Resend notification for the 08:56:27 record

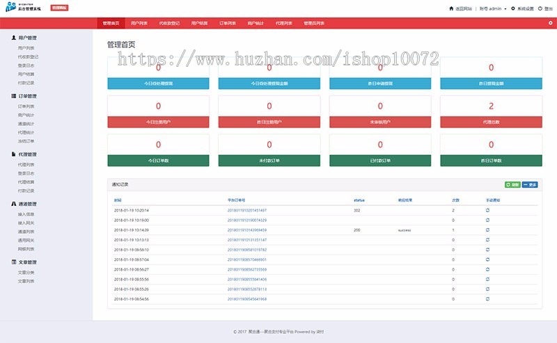[x=488, y=269]
